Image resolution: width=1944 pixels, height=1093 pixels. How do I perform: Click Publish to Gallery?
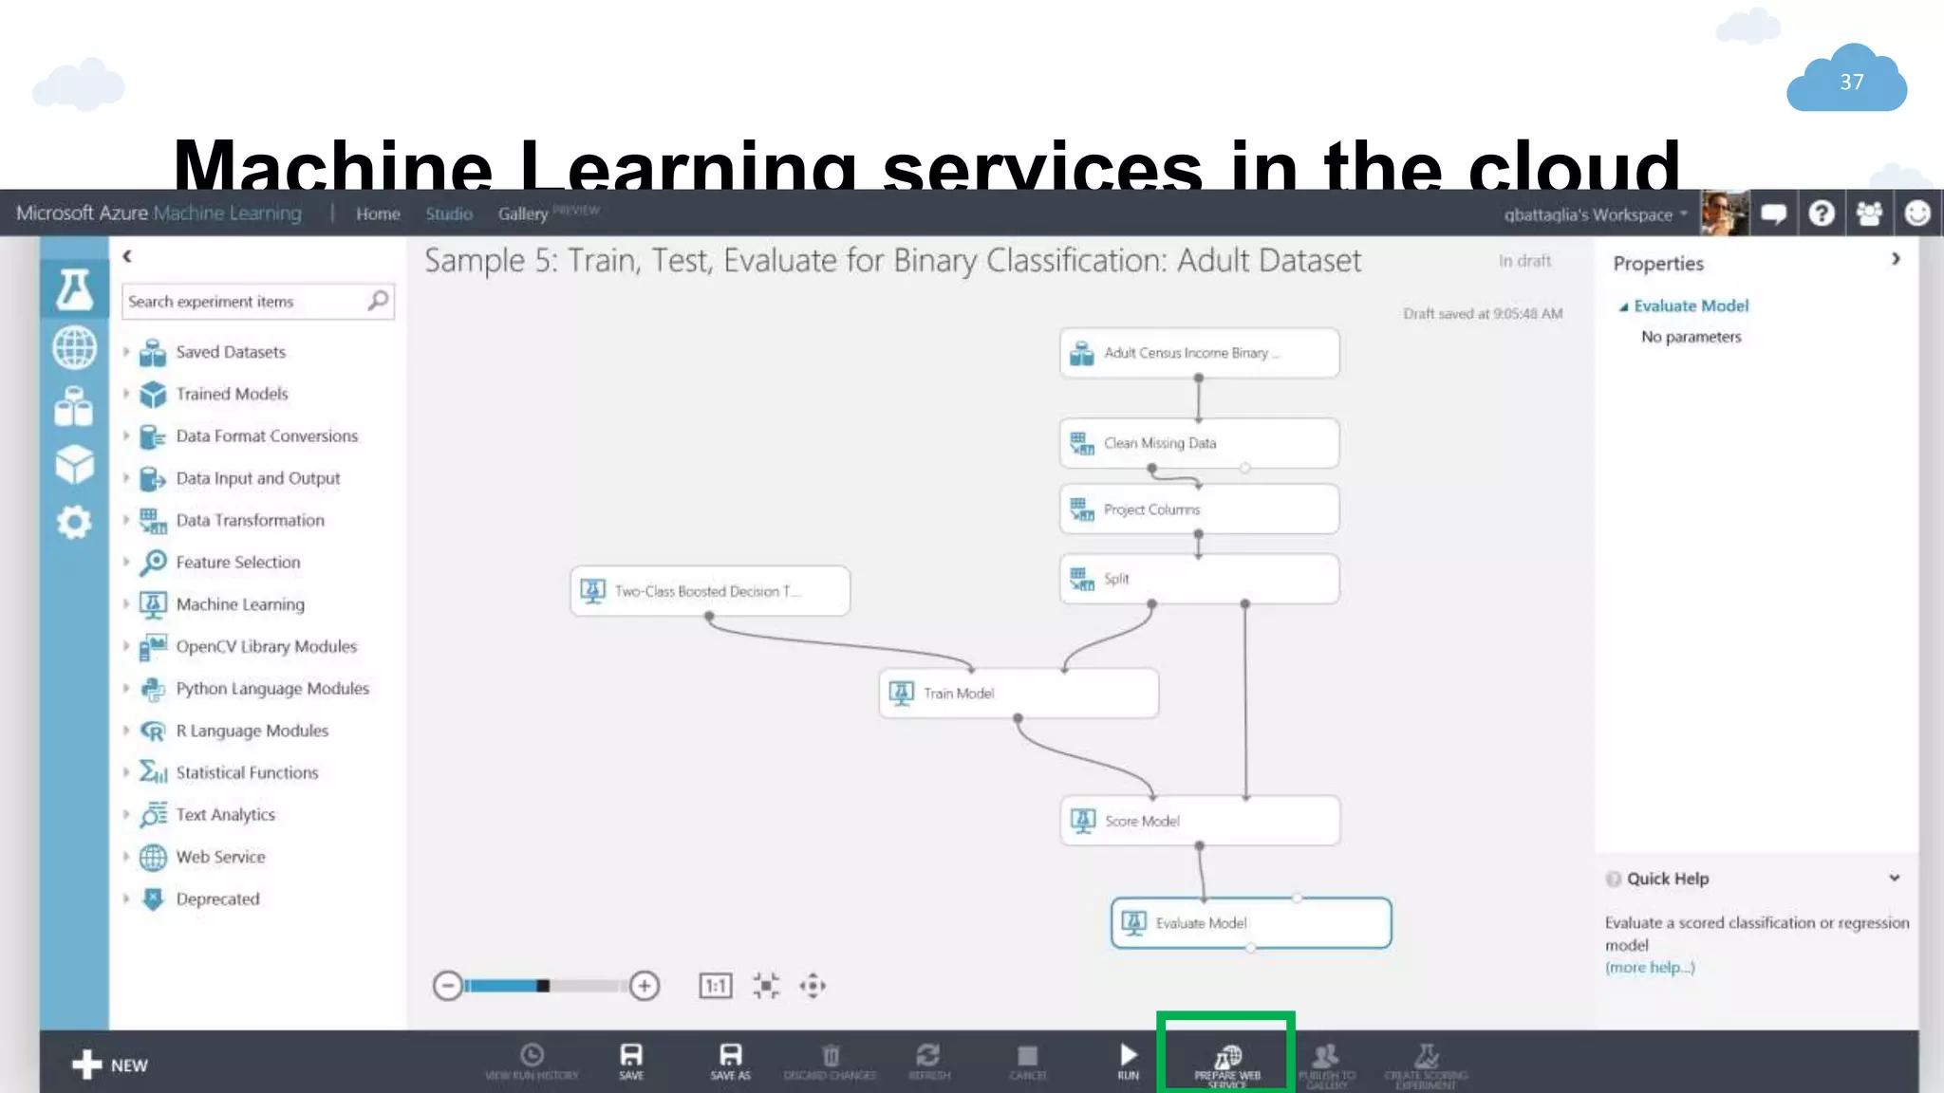tap(1326, 1065)
